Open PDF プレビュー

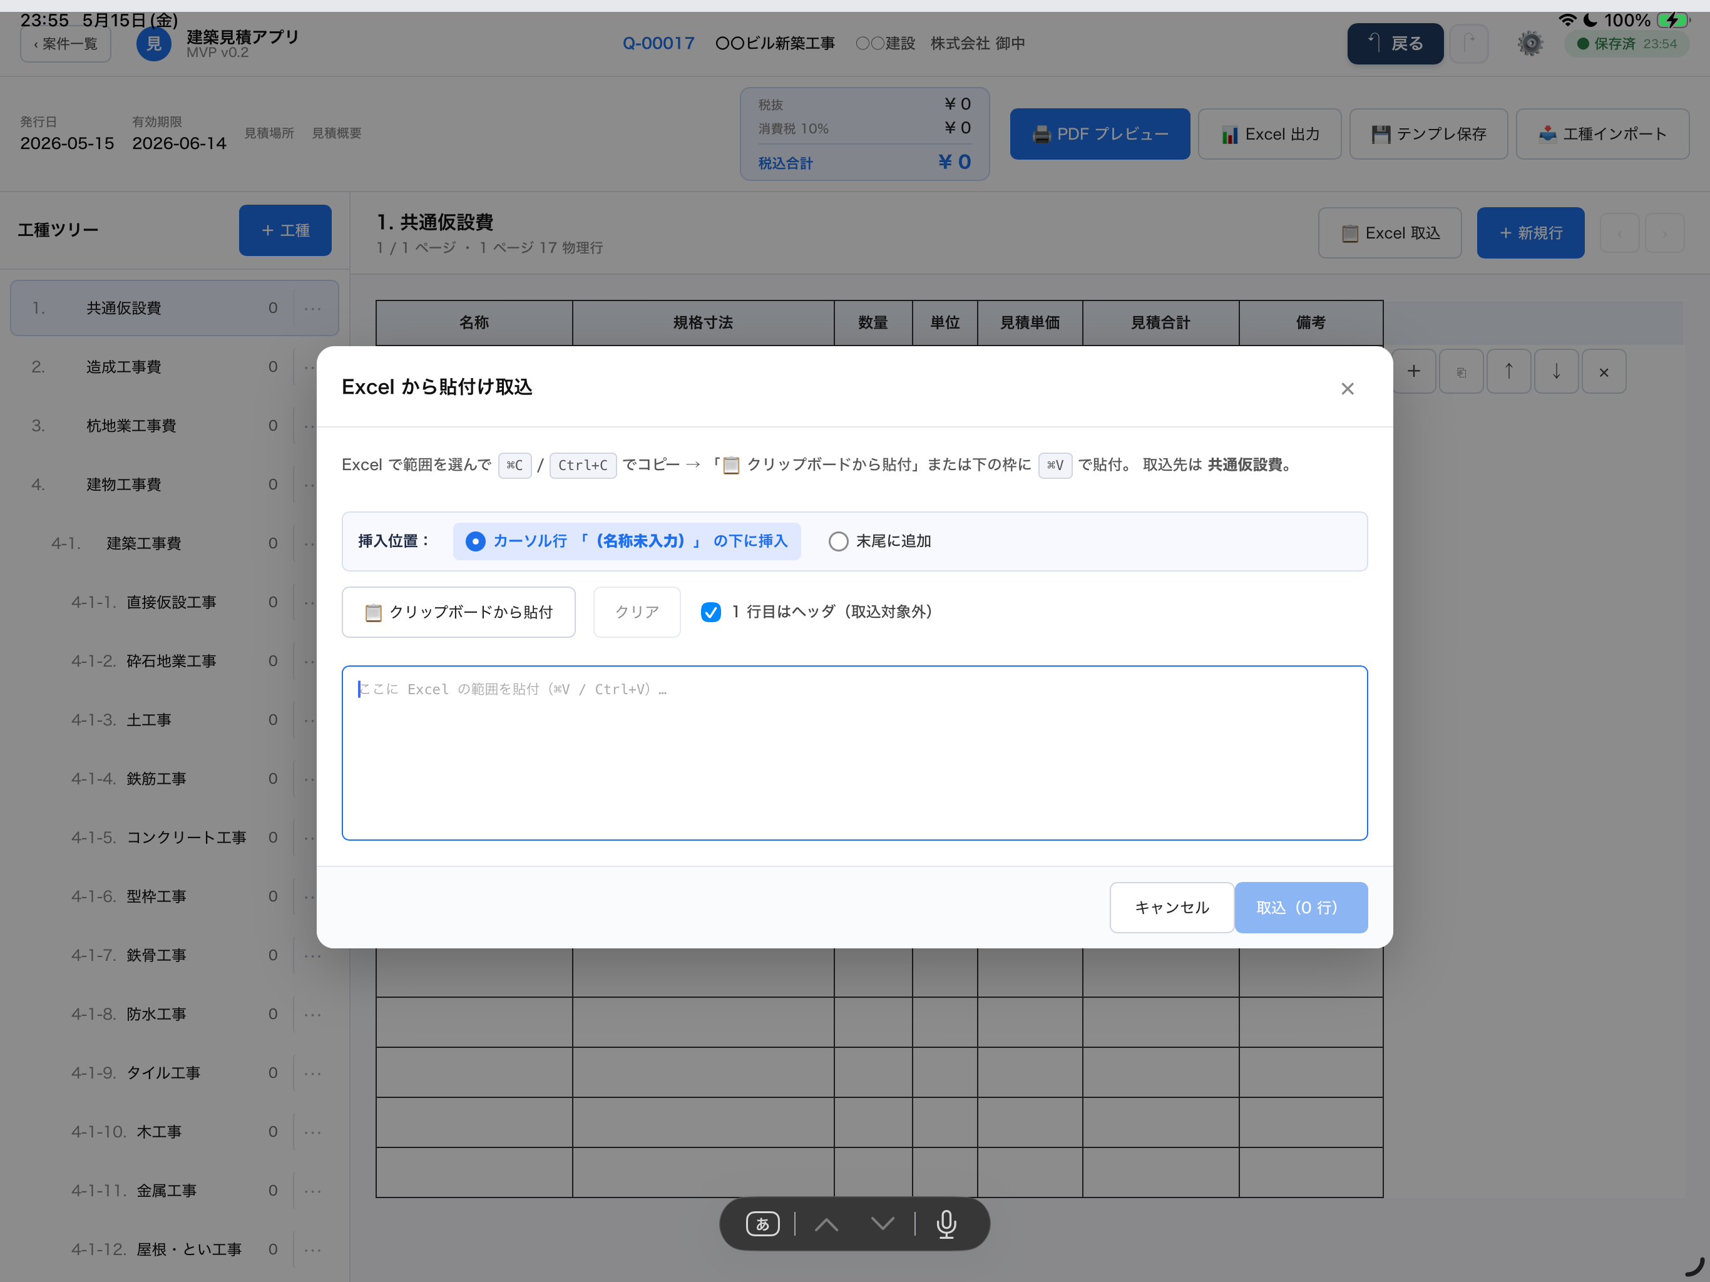click(1099, 134)
